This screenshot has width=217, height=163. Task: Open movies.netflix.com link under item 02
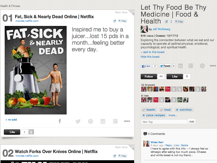point(27,156)
